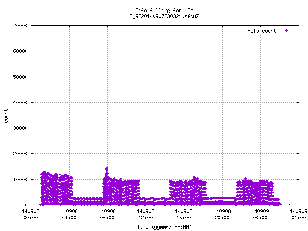Screen dimensions: 308x231
Task: Select the vertical "count" y-axis label
Action: coord(6,116)
